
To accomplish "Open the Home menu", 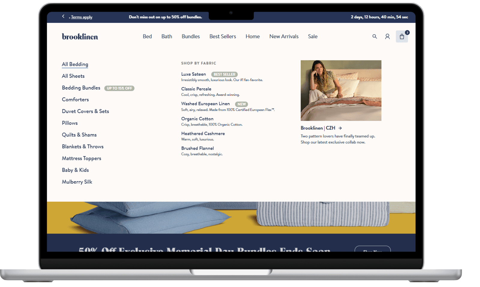I will pos(252,36).
